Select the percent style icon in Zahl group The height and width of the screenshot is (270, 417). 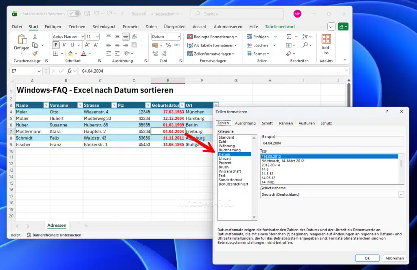(169, 45)
